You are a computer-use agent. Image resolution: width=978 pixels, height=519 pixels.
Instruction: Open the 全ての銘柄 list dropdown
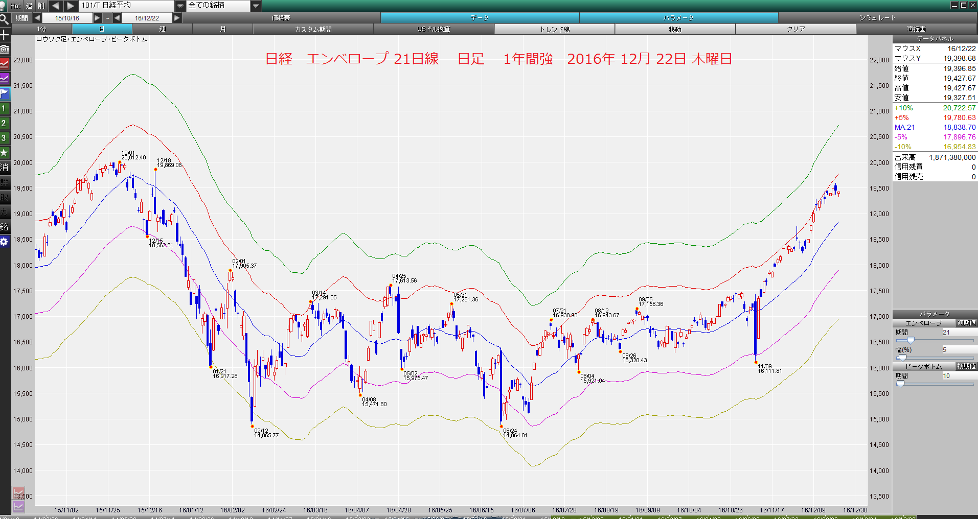point(257,6)
